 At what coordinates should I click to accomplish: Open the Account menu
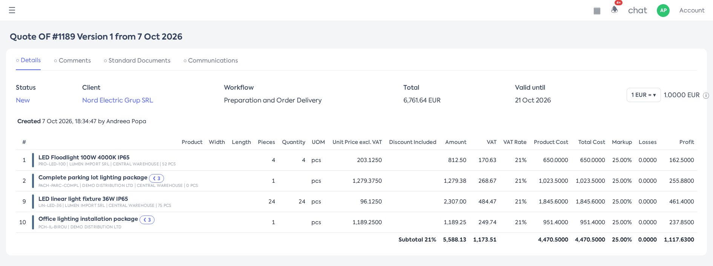pyautogui.click(x=692, y=11)
